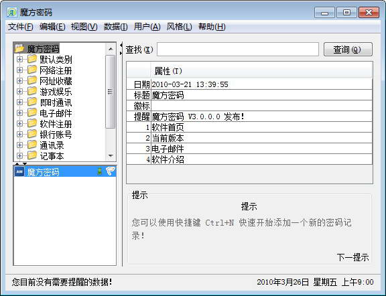Click the flag icon on 魔方密码 record

111,171
